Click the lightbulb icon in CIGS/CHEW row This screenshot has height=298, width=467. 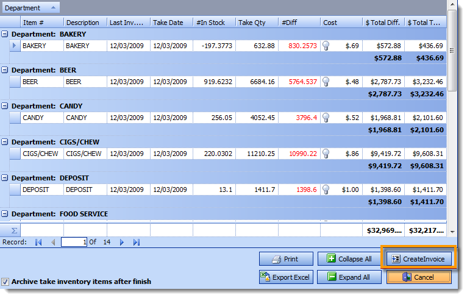coord(326,154)
